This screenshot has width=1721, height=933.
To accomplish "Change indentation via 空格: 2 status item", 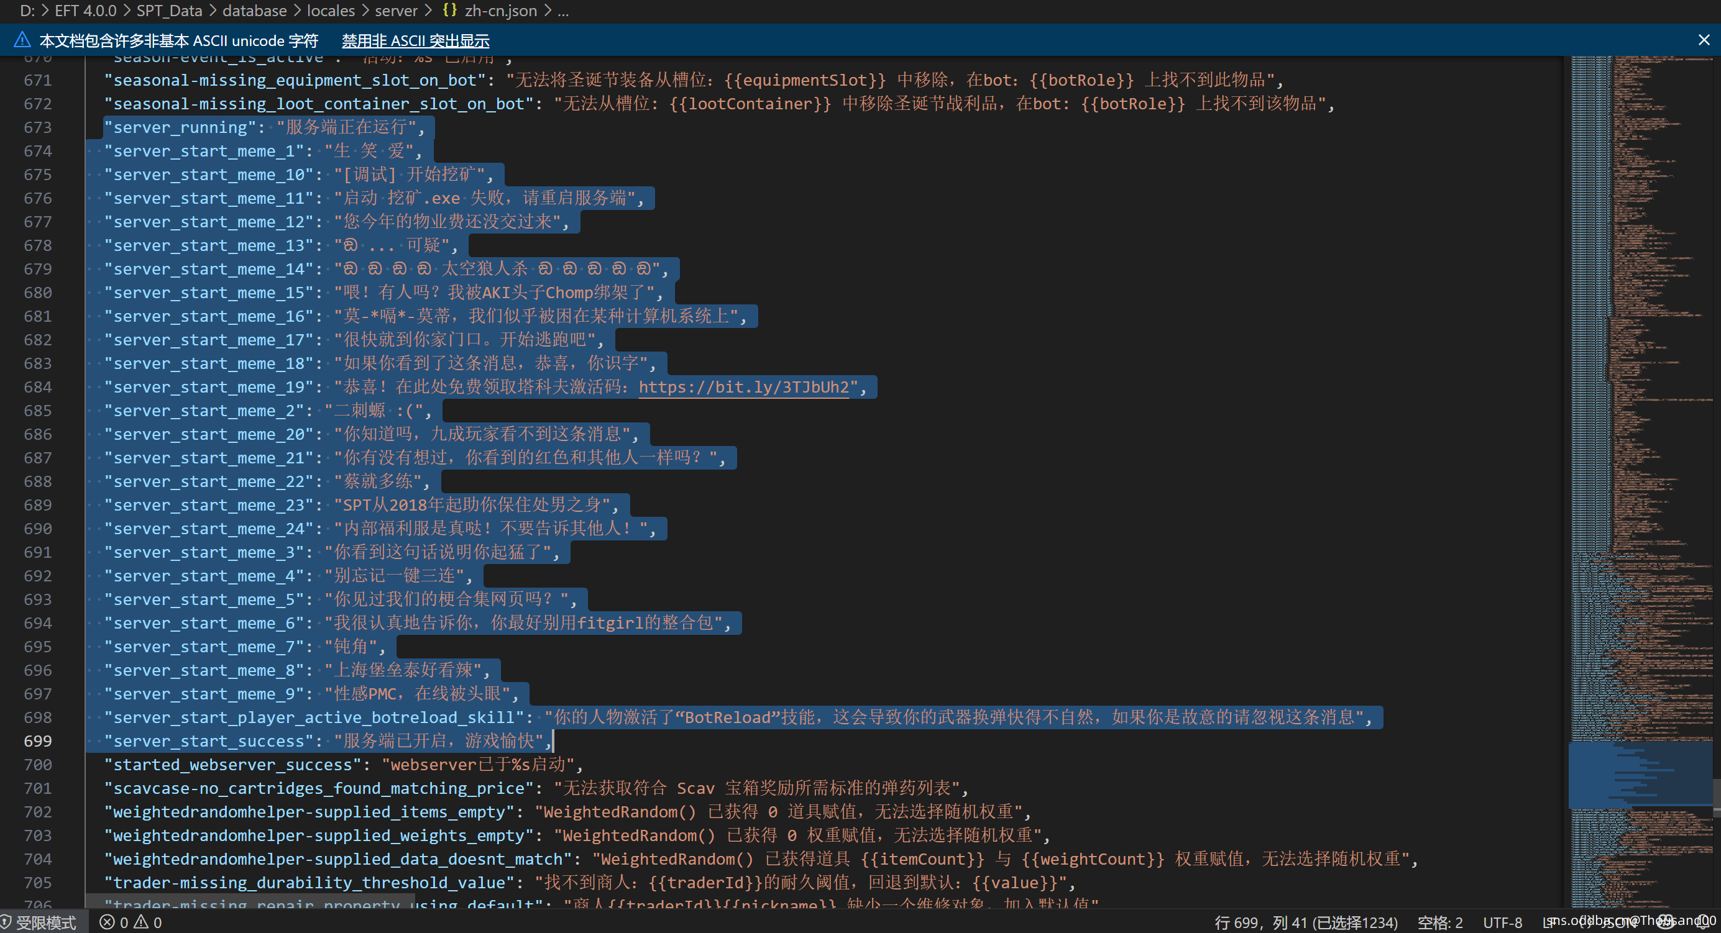I will coord(1439,922).
